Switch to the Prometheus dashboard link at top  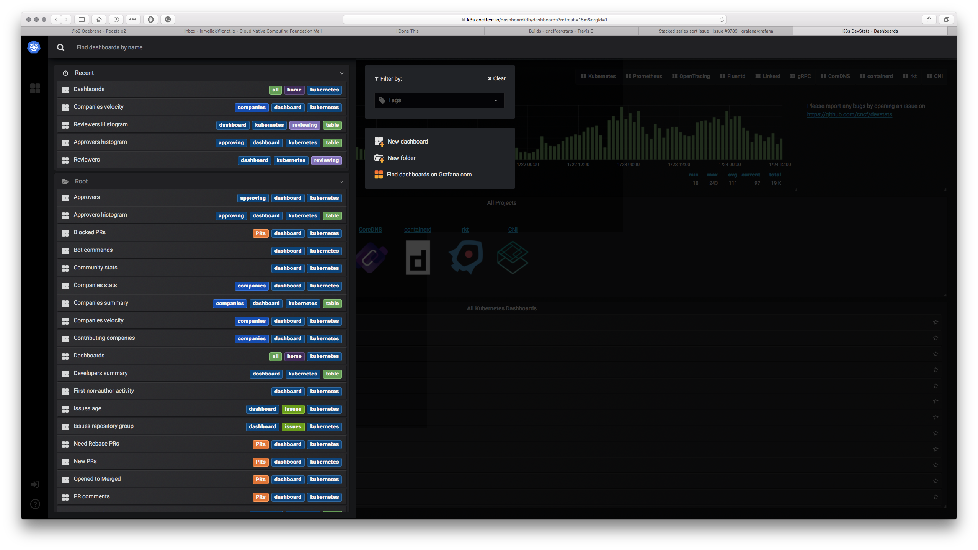coord(644,76)
